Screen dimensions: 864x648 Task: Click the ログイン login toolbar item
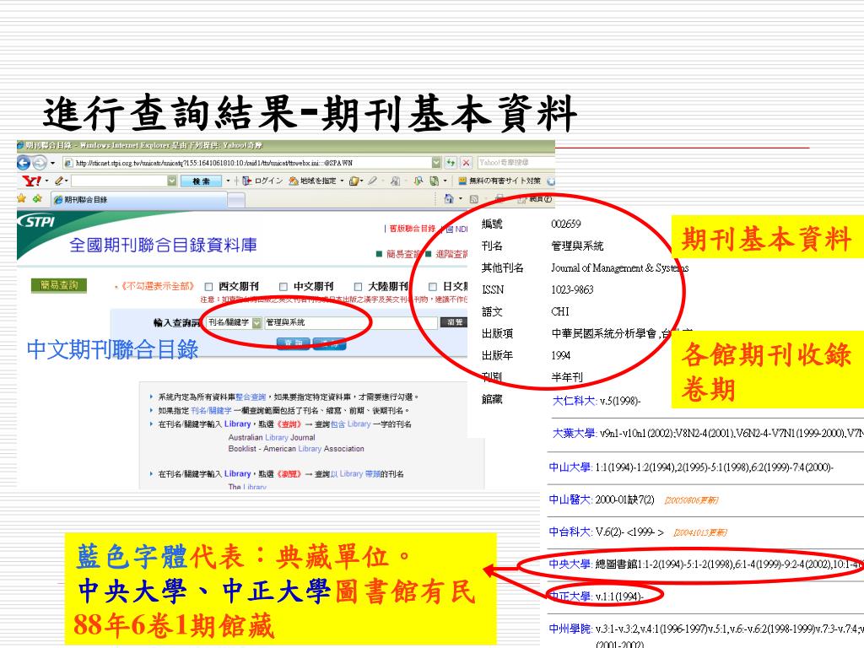[263, 181]
